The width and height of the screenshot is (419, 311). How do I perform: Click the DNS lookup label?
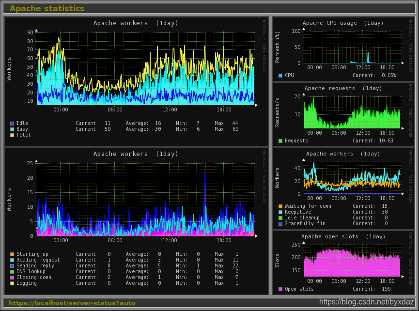point(31,271)
